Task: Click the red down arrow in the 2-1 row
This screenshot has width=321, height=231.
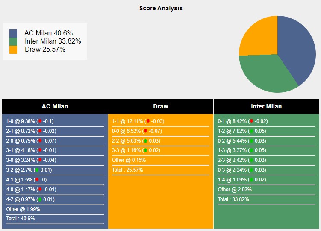Action: point(40,131)
